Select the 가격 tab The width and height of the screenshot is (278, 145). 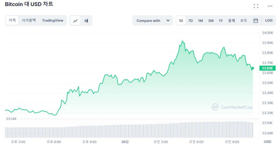click(x=12, y=20)
